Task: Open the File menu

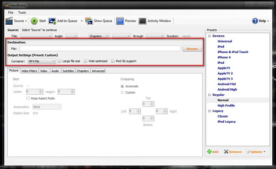Action: (x=11, y=13)
